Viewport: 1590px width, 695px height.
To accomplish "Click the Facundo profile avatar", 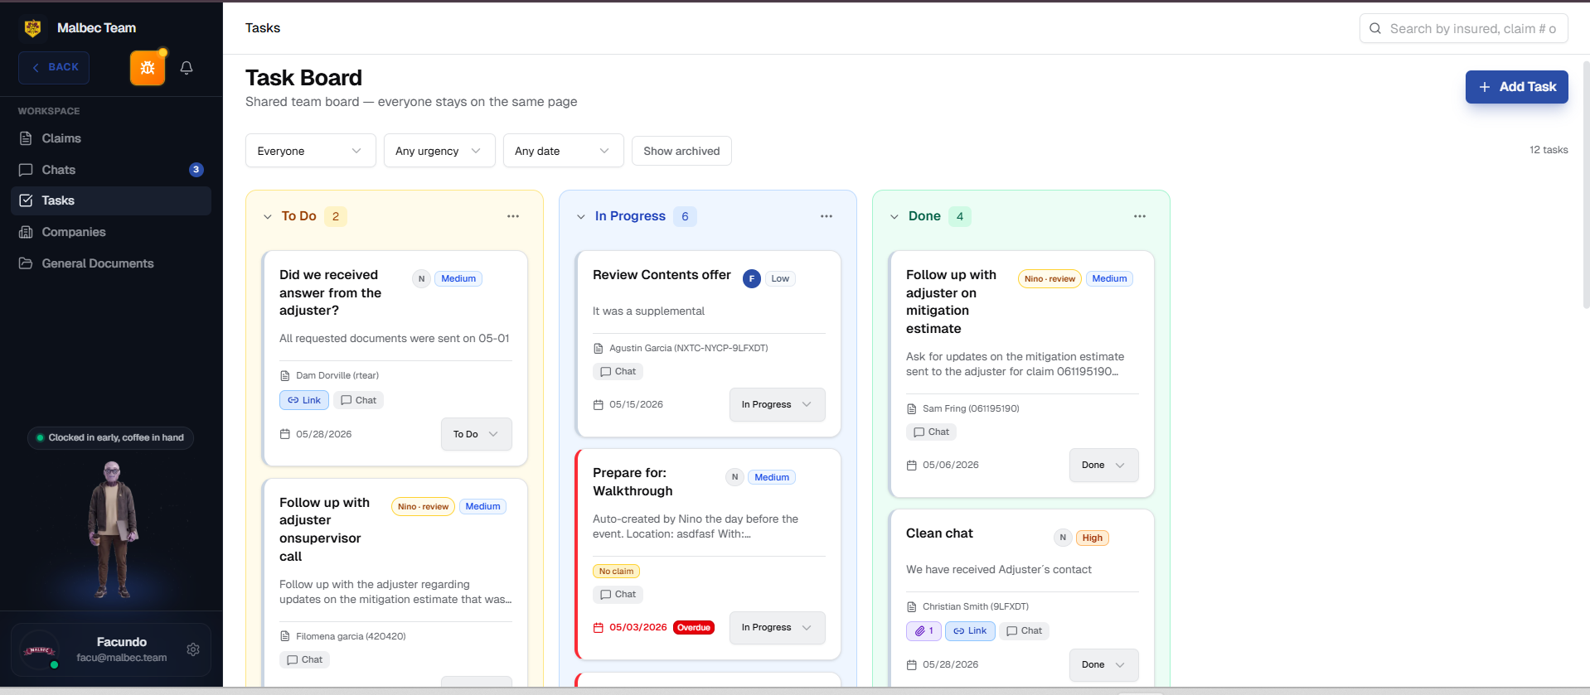I will [40, 650].
